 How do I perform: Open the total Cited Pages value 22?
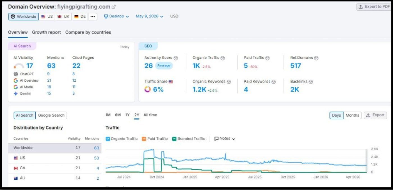coord(76,66)
